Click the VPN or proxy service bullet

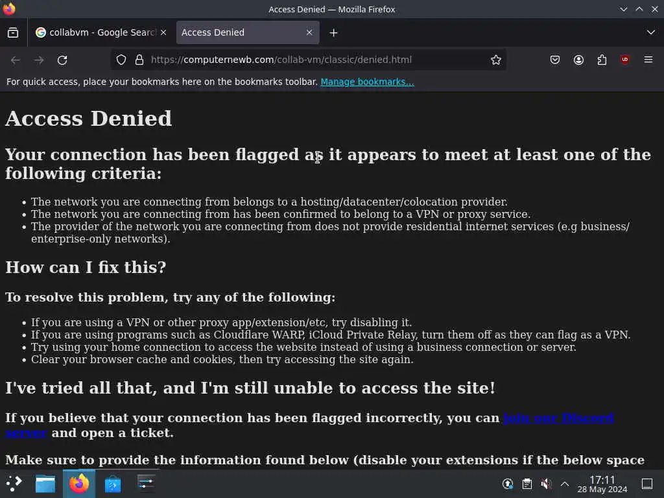pos(281,214)
